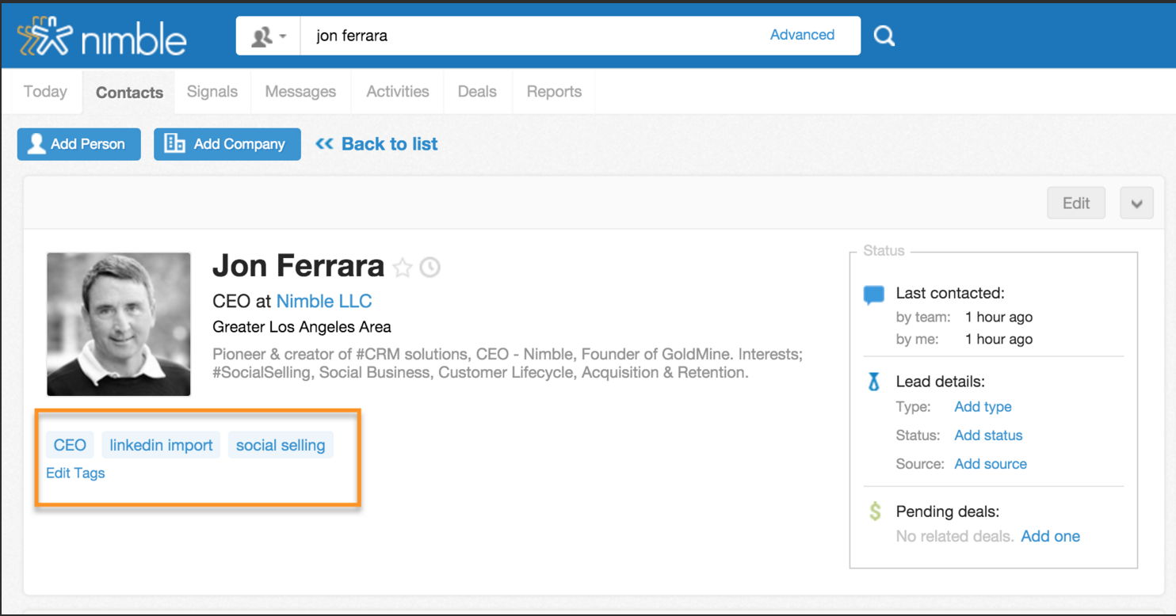Click the Add Person button

pos(79,144)
